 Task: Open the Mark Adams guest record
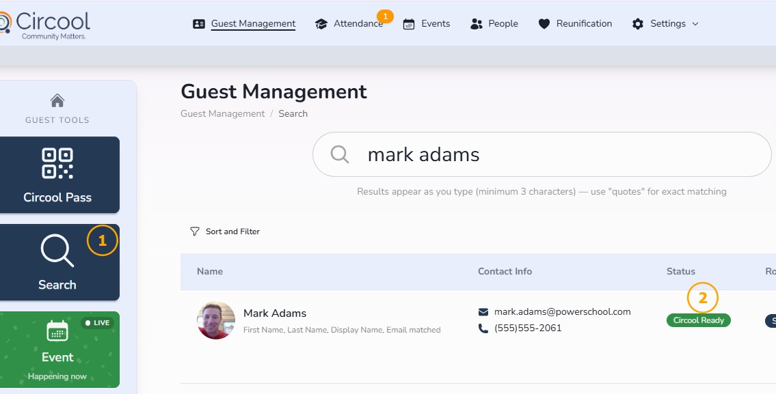coord(275,313)
